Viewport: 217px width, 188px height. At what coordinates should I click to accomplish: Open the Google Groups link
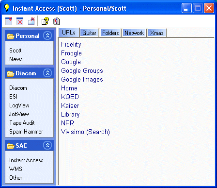coord(82,71)
